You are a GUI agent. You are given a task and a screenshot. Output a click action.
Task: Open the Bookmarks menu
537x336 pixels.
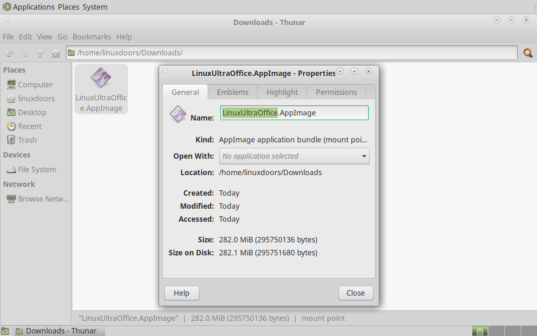[x=92, y=37]
